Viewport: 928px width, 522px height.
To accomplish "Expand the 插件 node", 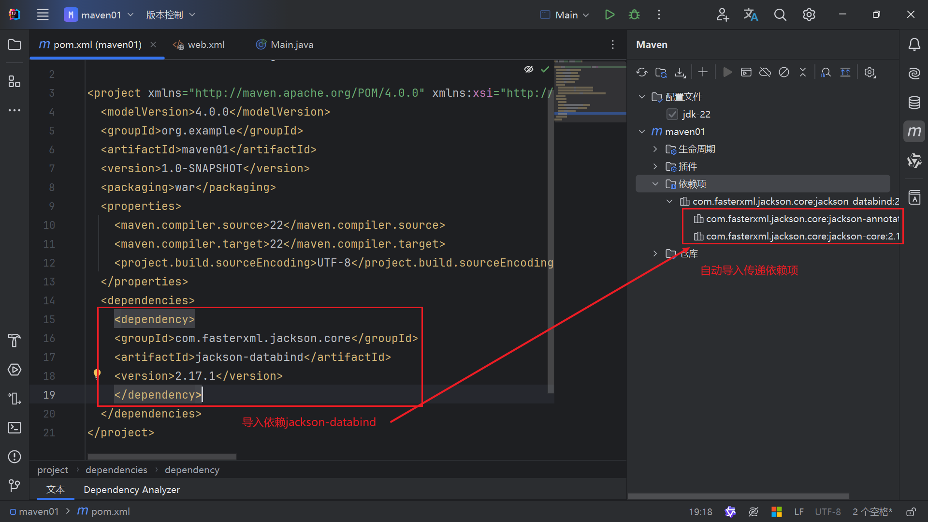I will click(x=655, y=166).
